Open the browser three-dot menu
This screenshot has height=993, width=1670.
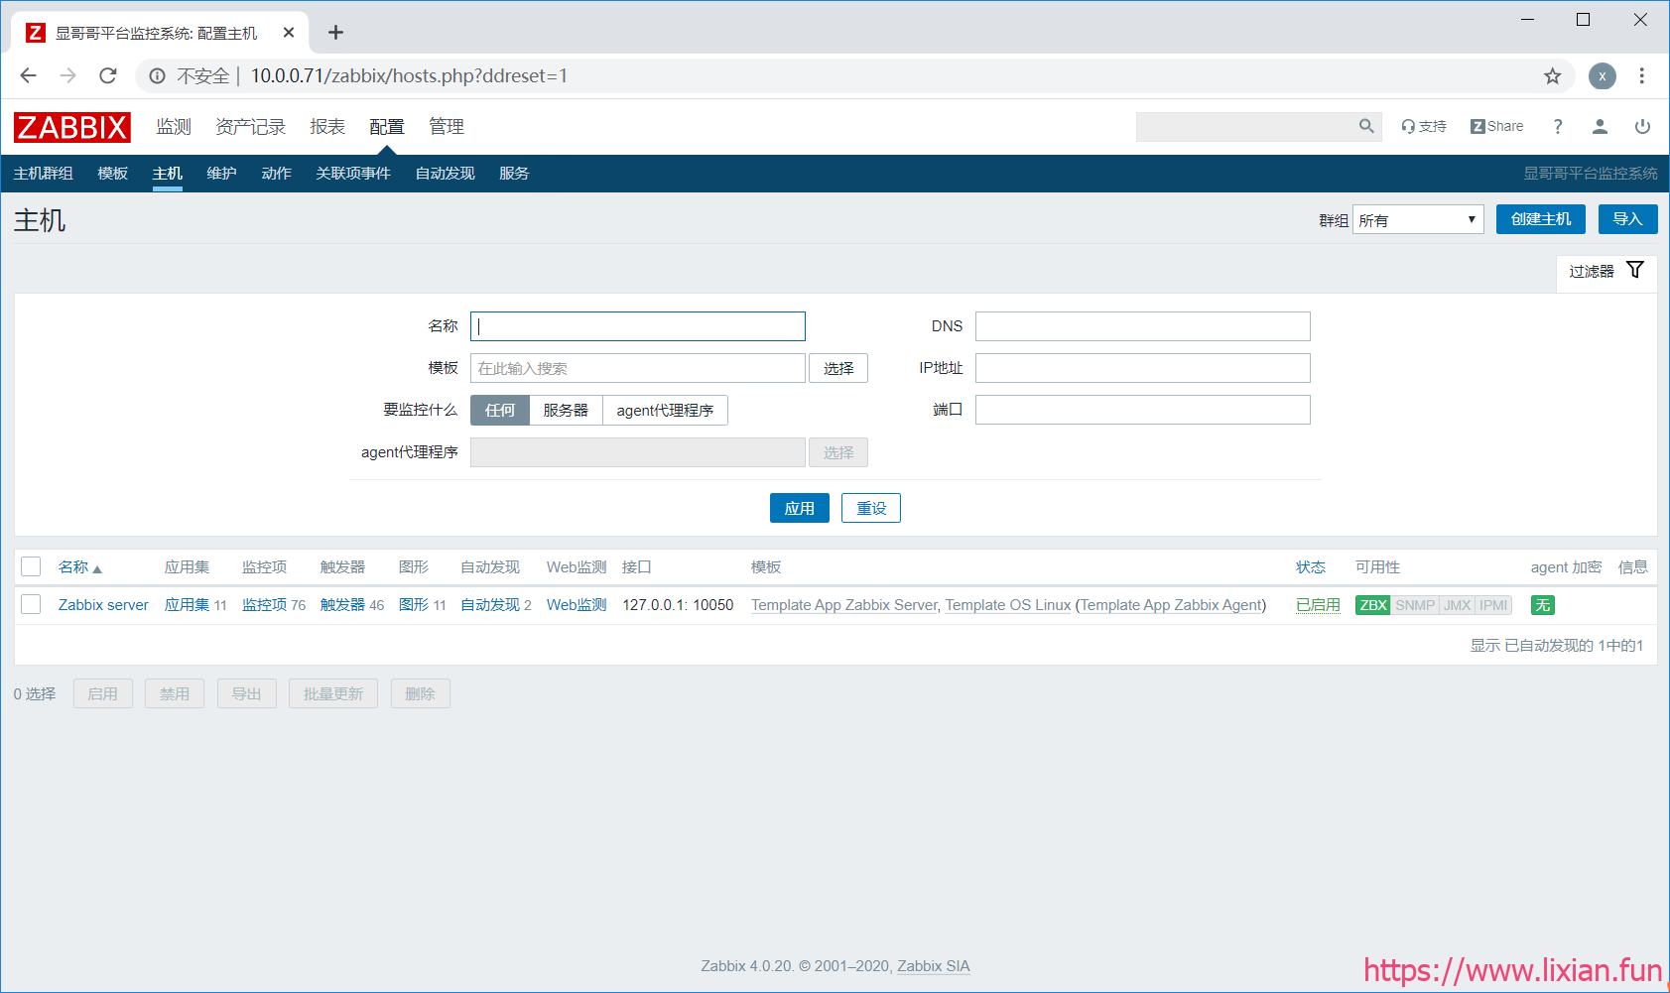coord(1642,76)
